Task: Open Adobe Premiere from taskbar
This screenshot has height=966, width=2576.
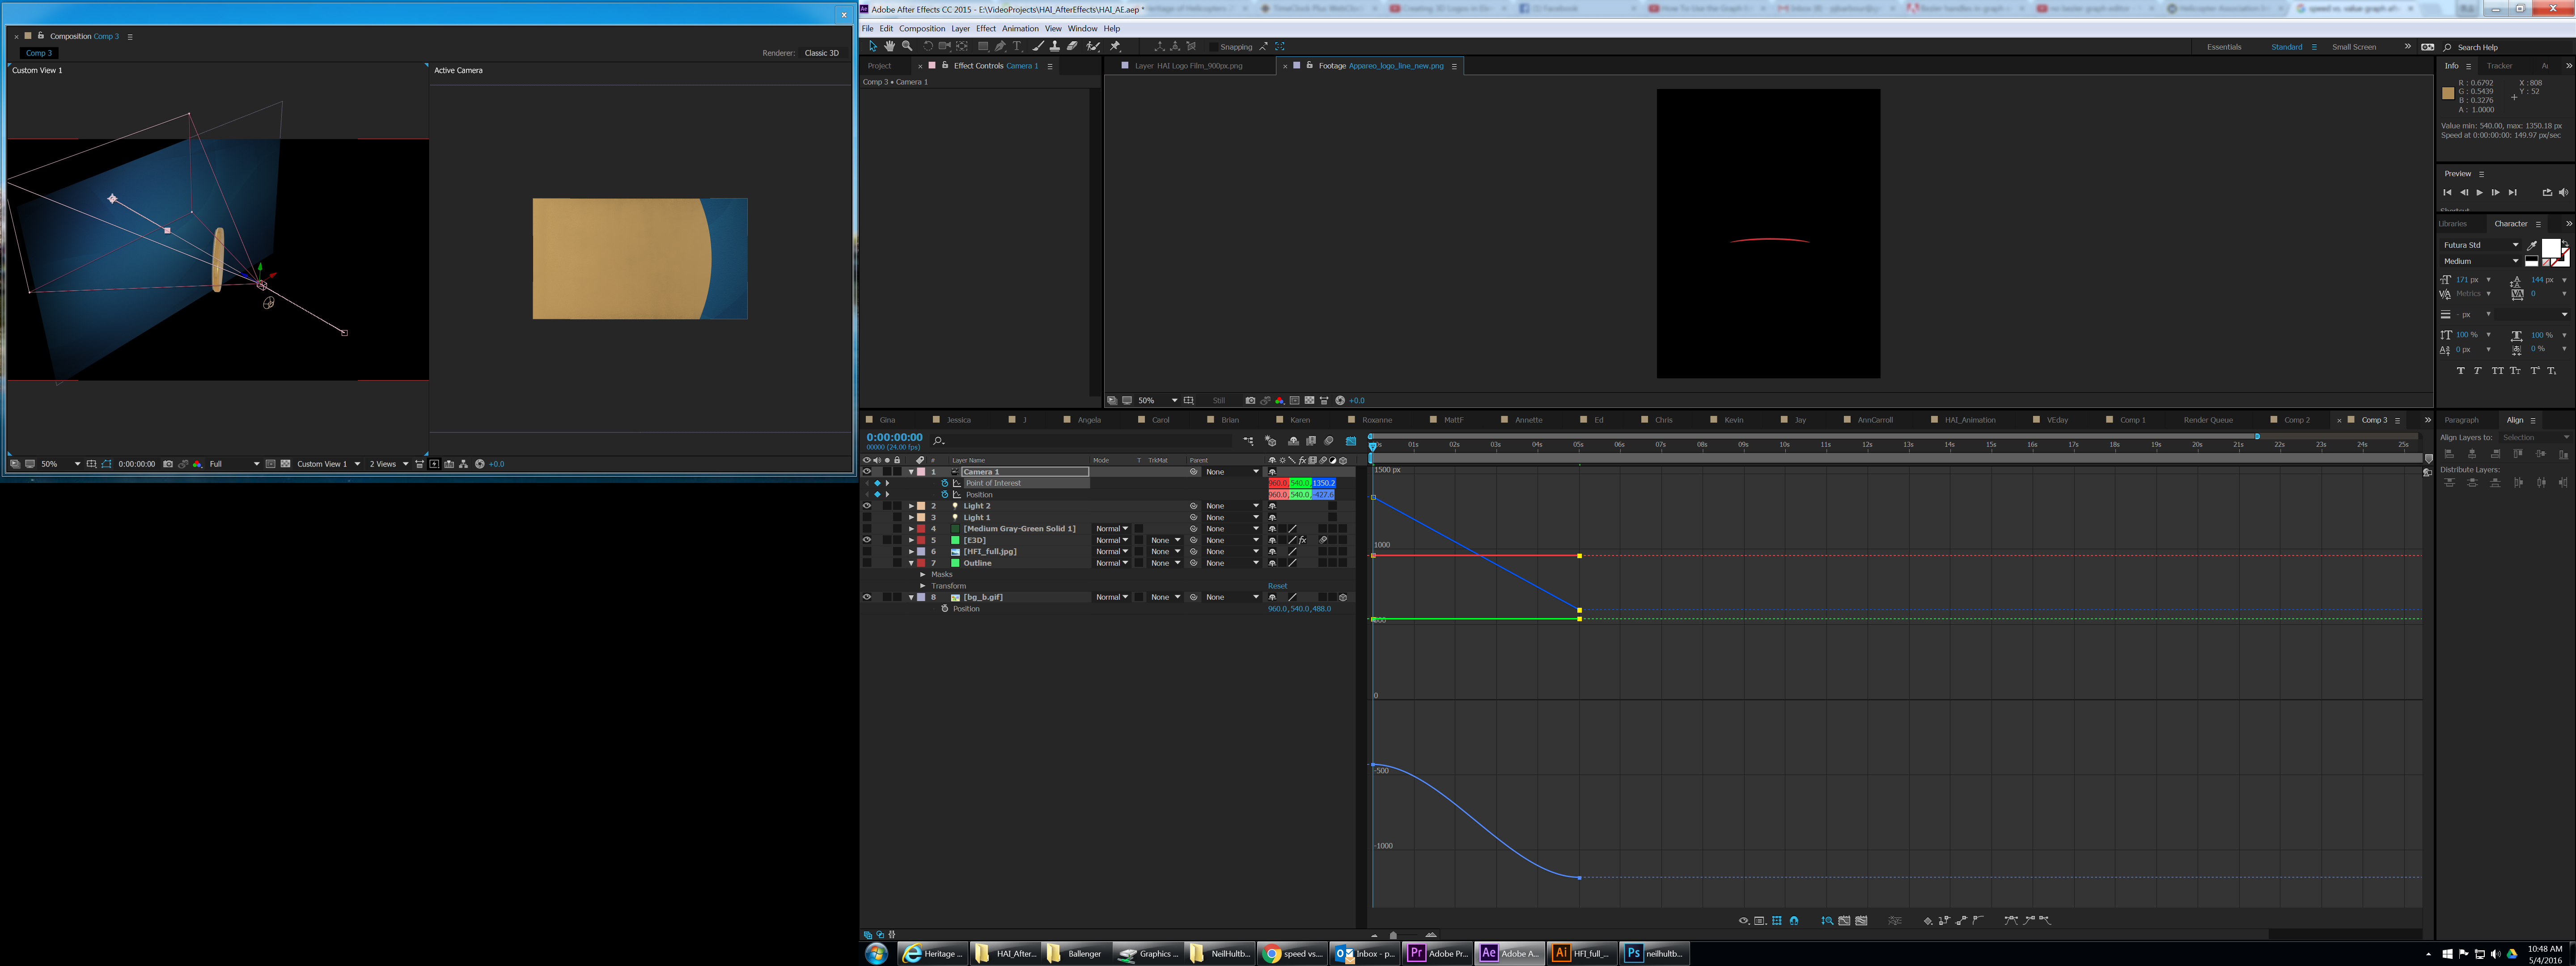Action: click(x=1437, y=953)
